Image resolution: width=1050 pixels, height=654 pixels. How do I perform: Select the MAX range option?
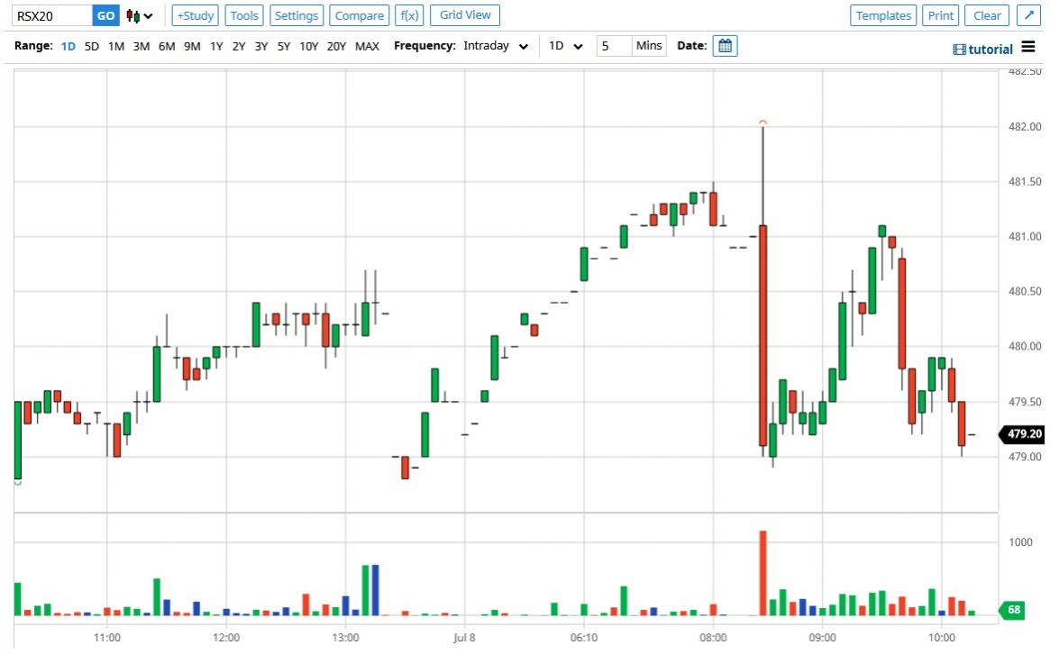pos(367,46)
